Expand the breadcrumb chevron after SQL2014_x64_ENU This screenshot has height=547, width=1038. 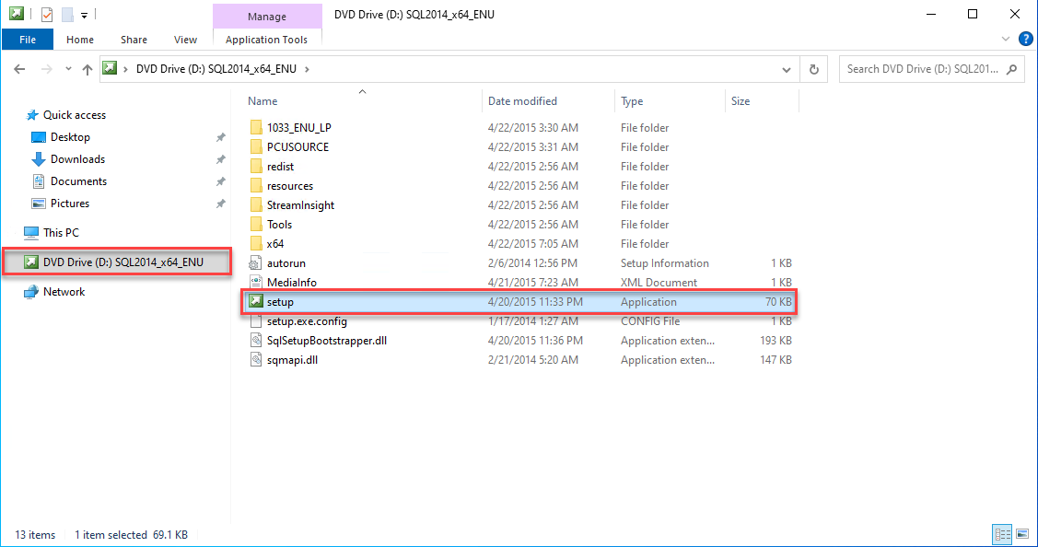[307, 69]
